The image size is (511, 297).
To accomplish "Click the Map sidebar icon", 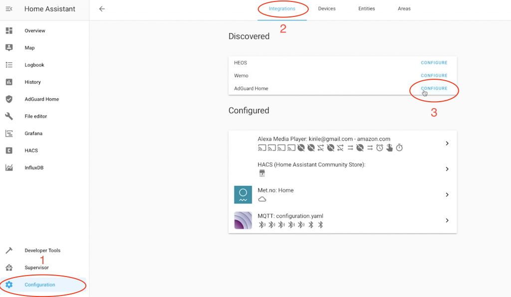I will pyautogui.click(x=9, y=47).
